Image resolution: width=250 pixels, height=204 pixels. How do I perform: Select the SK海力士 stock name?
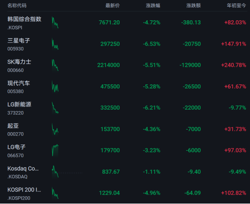pos(19,62)
